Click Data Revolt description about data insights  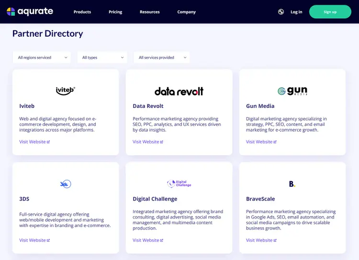click(x=177, y=125)
